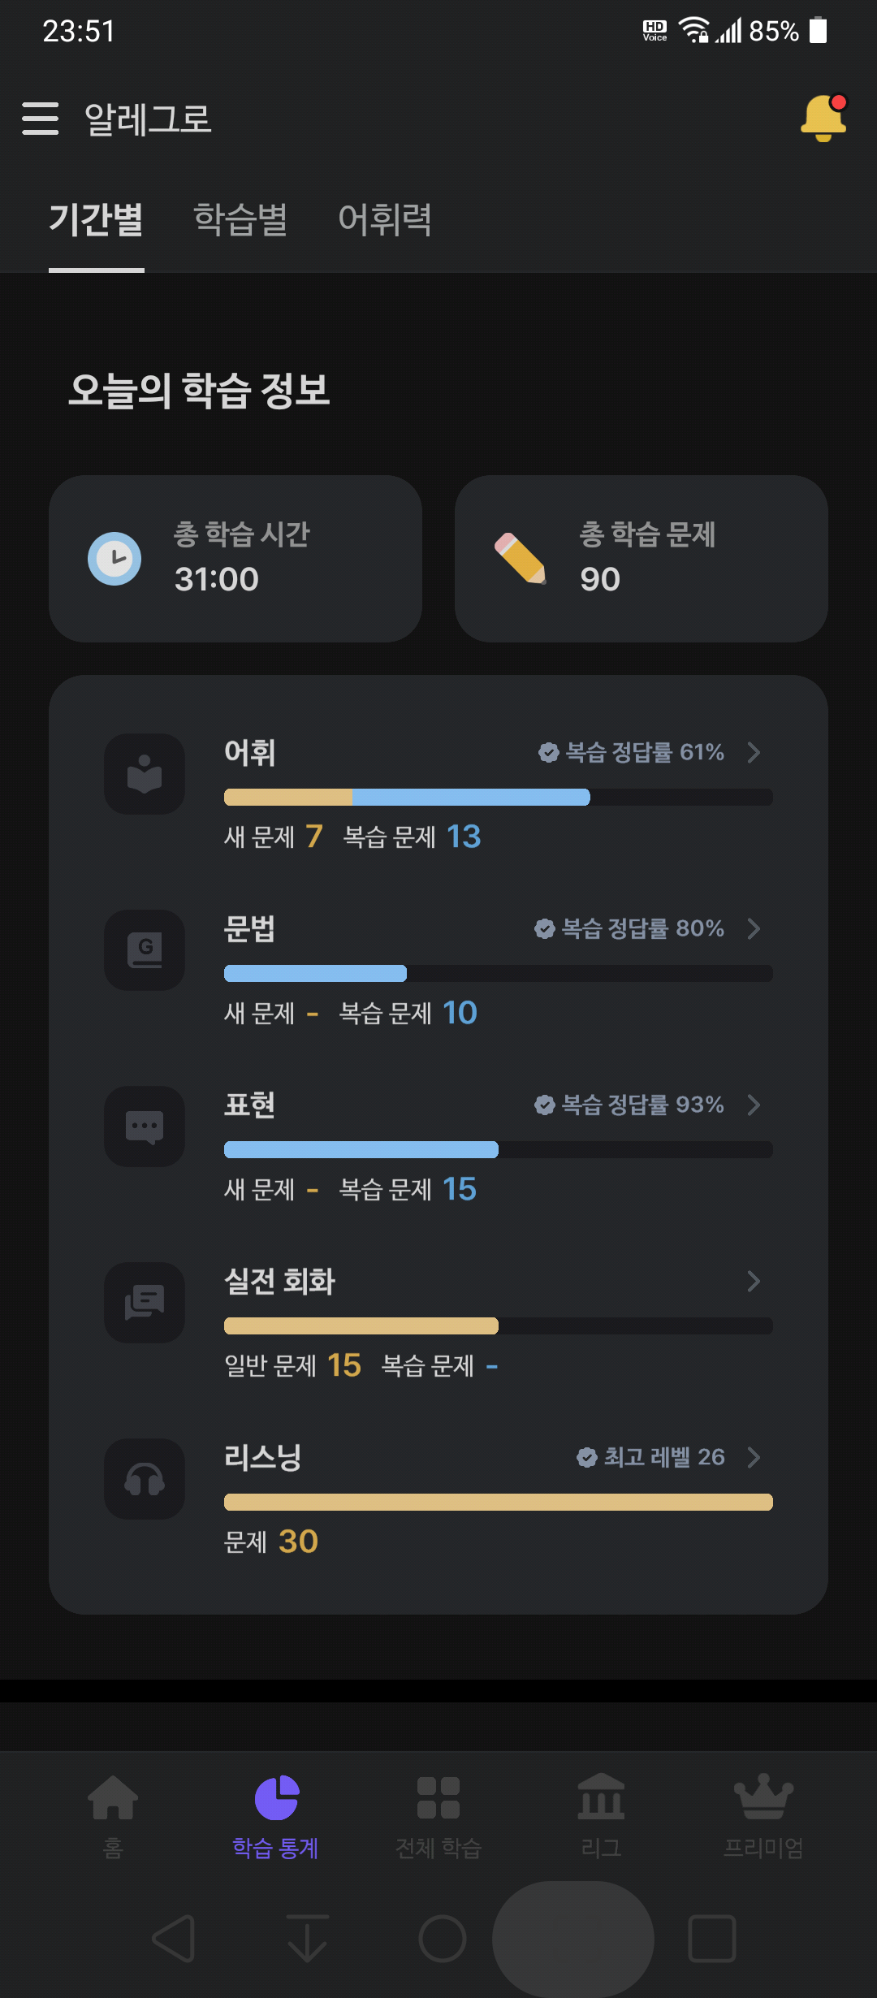Tap the 문법 grammar book icon
The height and width of the screenshot is (1998, 877).
coord(145,950)
